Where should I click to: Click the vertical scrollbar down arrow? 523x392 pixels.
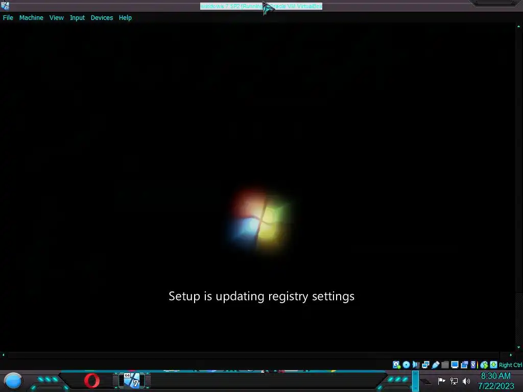pos(519,347)
